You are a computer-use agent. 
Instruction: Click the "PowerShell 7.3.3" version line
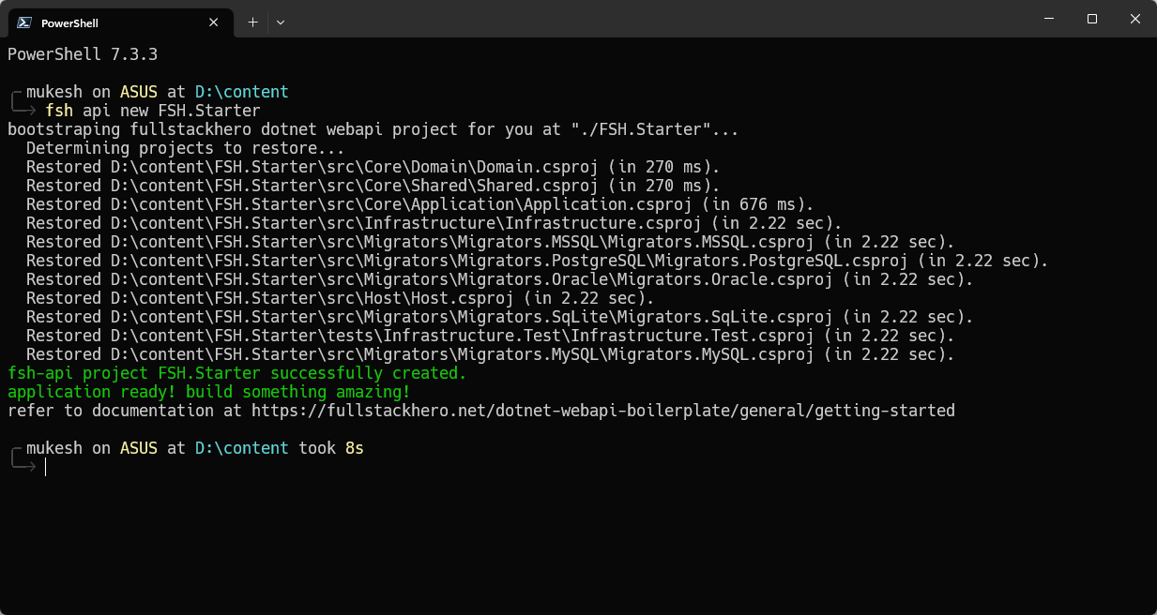pos(83,54)
